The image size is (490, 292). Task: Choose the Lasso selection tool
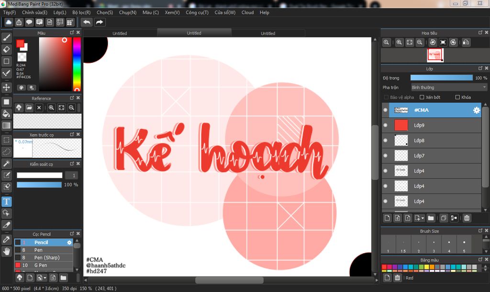point(6,152)
